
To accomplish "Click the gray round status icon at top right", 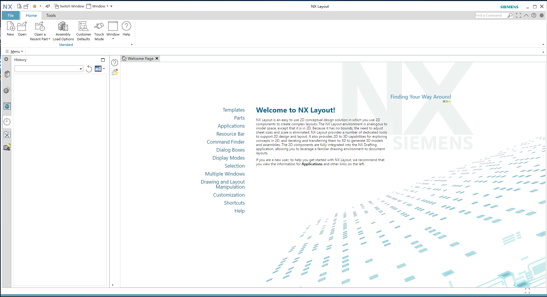I will (541, 15).
